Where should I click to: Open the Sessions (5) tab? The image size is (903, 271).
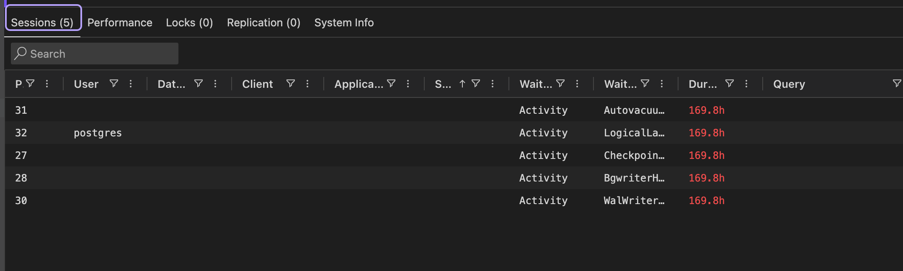coord(42,23)
